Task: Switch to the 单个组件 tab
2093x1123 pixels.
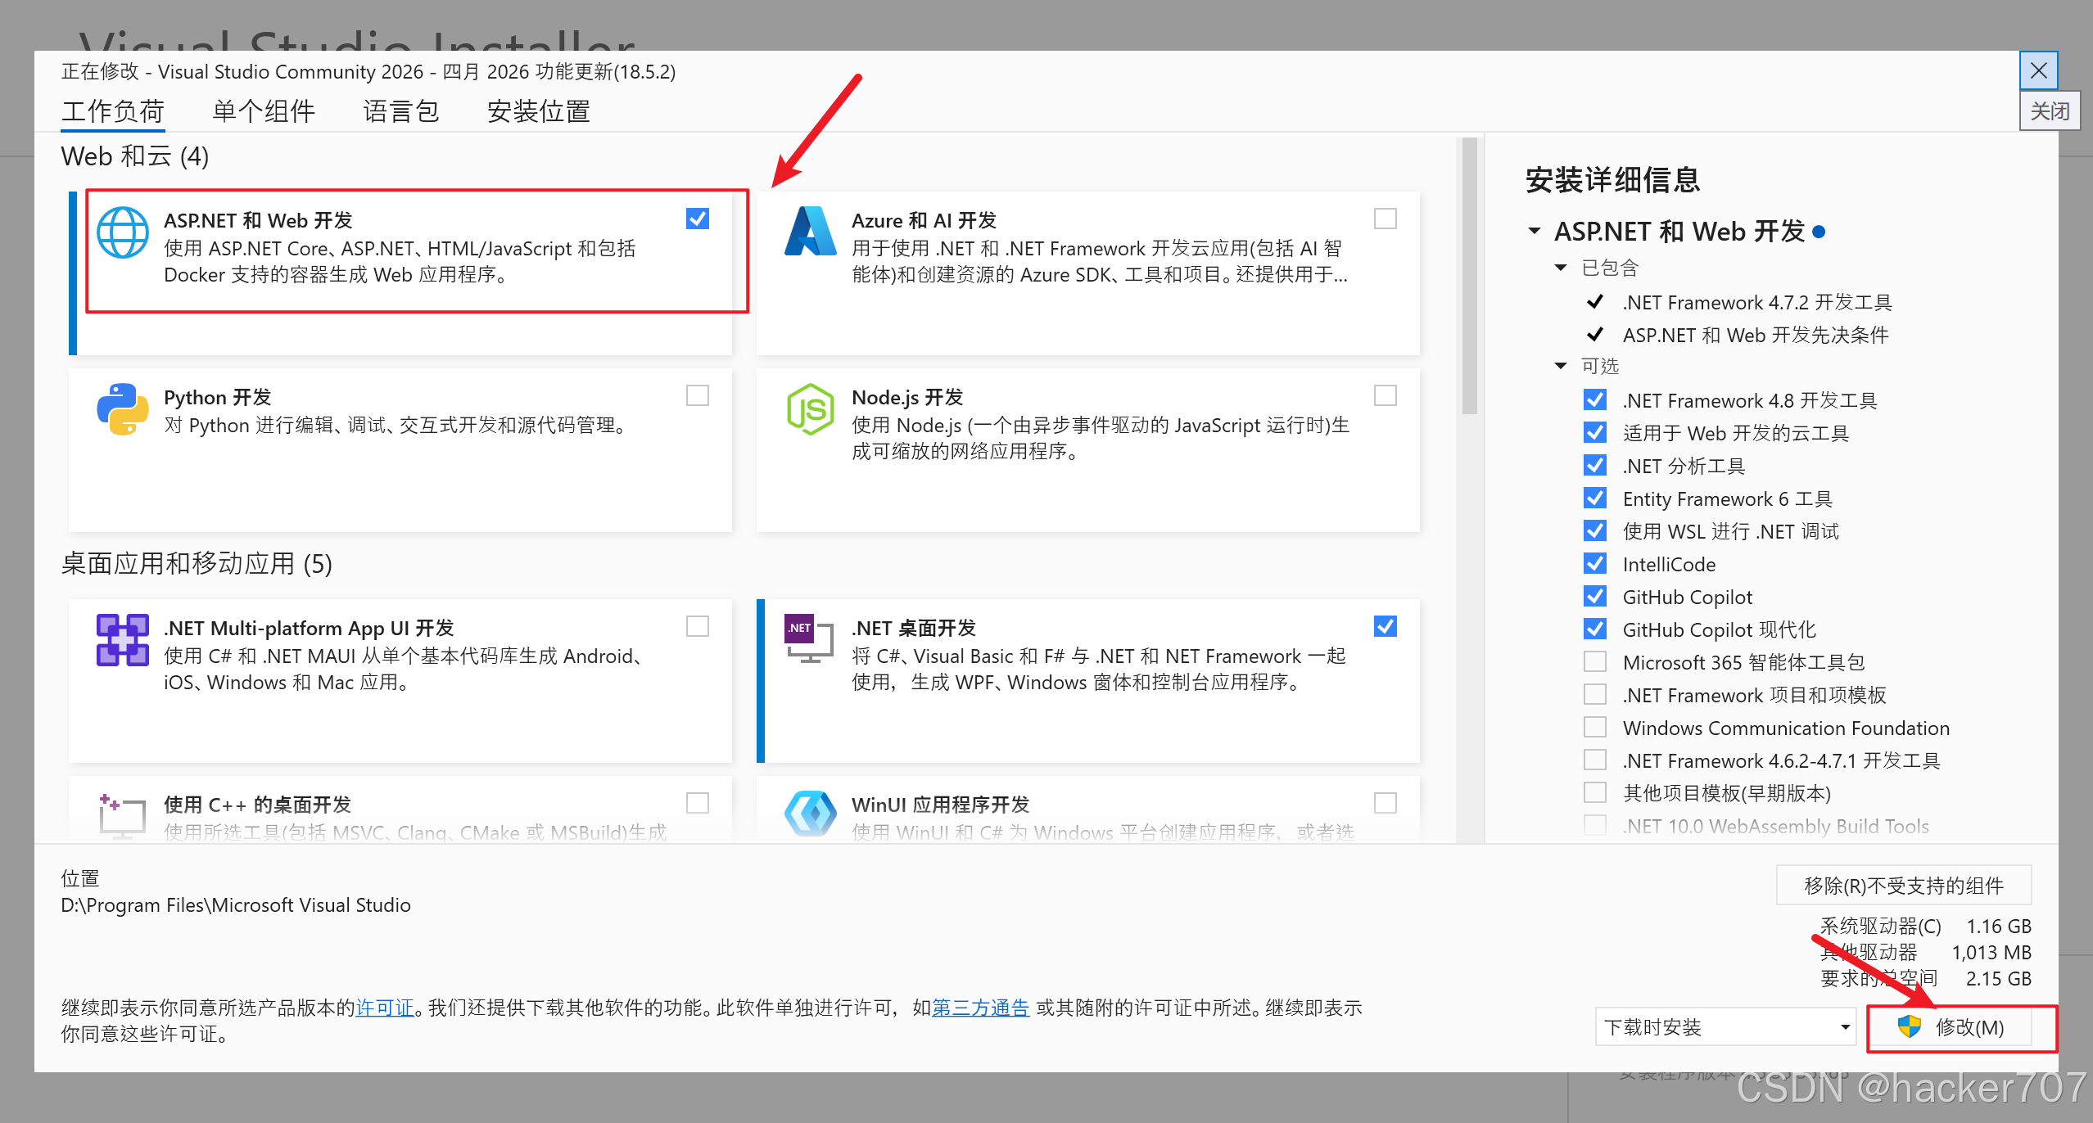Action: coord(264,110)
